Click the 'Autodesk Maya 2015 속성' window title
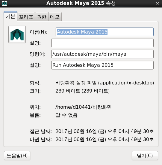The width and height of the screenshot is (162, 165). (x=81, y=3)
